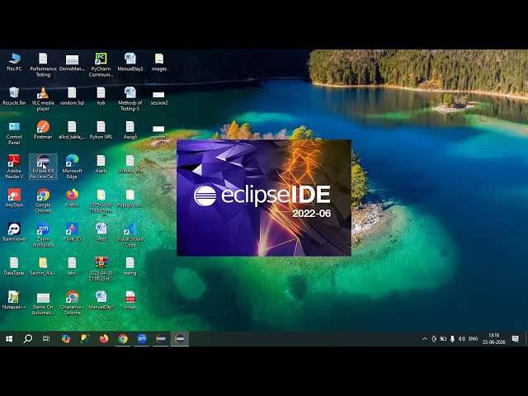
Task: Select the Recycle Bin icon
Action: coord(14,97)
